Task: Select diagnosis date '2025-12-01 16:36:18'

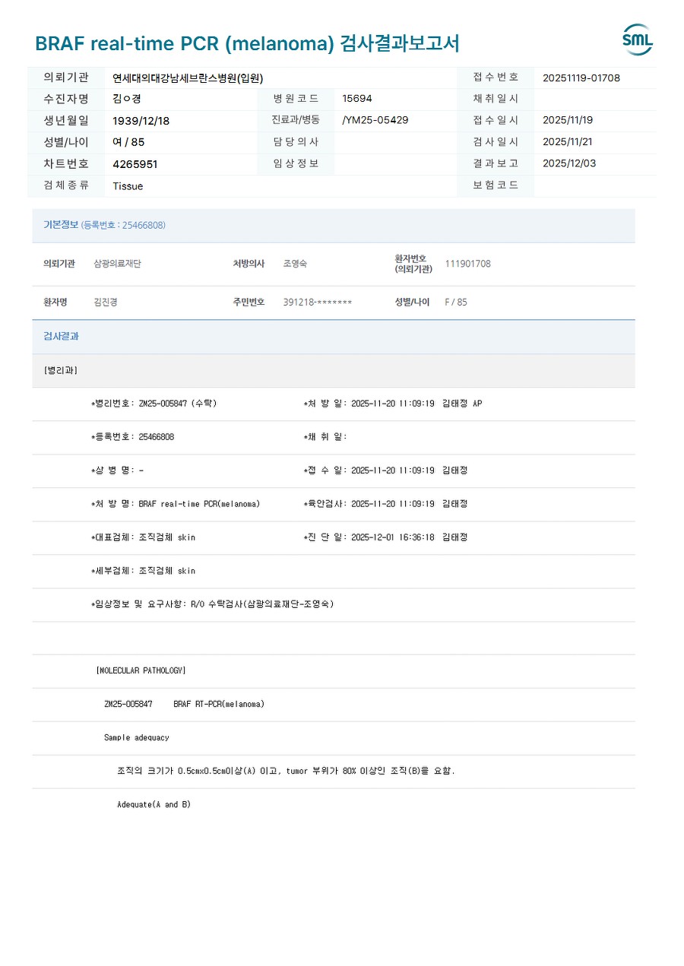Action: point(393,537)
